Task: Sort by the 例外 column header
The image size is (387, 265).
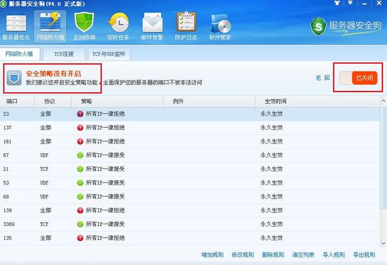Action: click(x=209, y=101)
